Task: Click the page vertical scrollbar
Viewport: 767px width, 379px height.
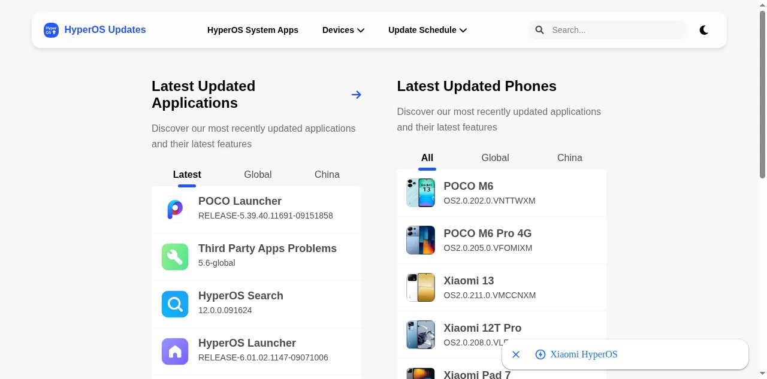Action: [x=762, y=94]
